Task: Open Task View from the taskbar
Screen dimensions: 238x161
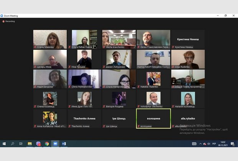Action: coord(21,144)
